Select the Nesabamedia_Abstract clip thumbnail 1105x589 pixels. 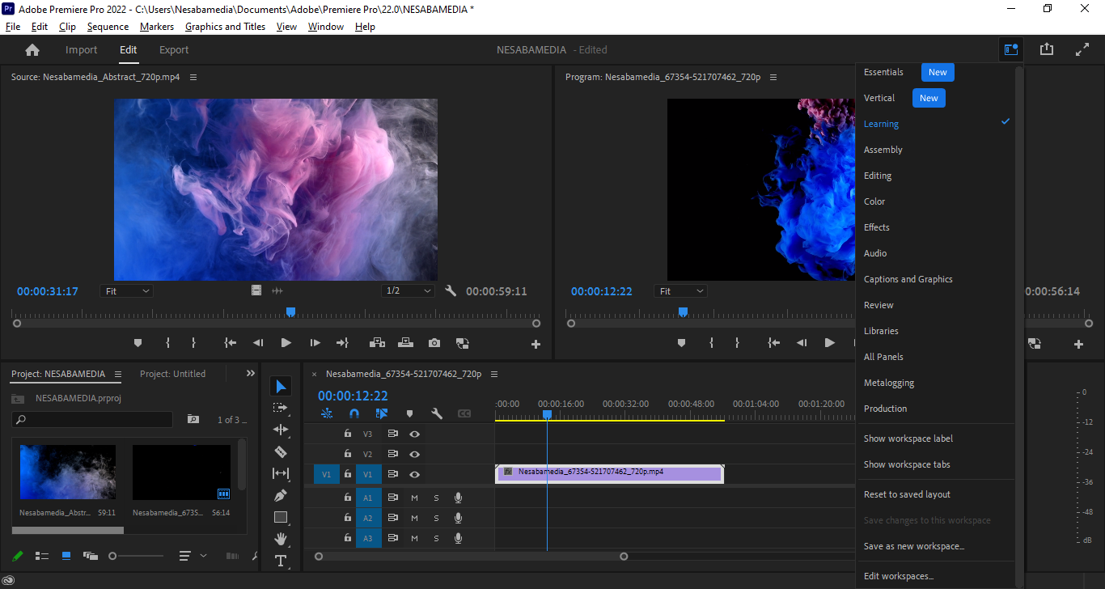(x=68, y=472)
